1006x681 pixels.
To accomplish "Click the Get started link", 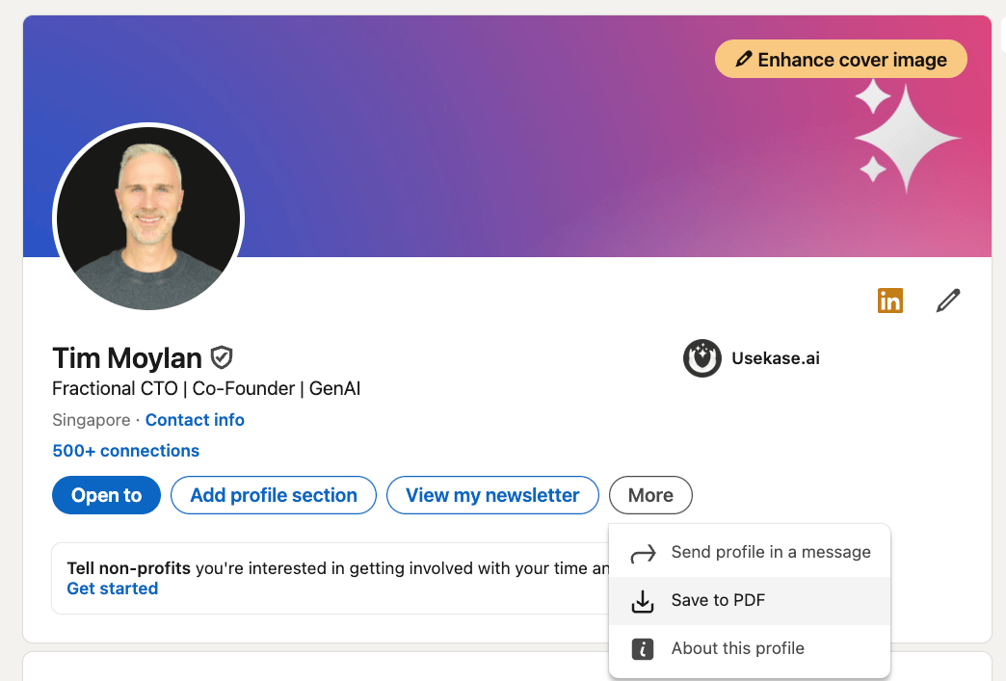I will tap(113, 589).
